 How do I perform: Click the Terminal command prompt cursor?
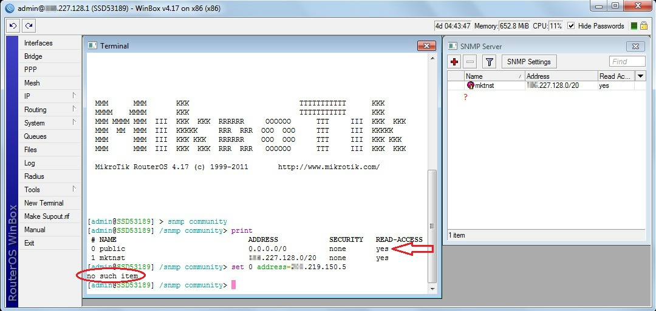click(x=233, y=285)
